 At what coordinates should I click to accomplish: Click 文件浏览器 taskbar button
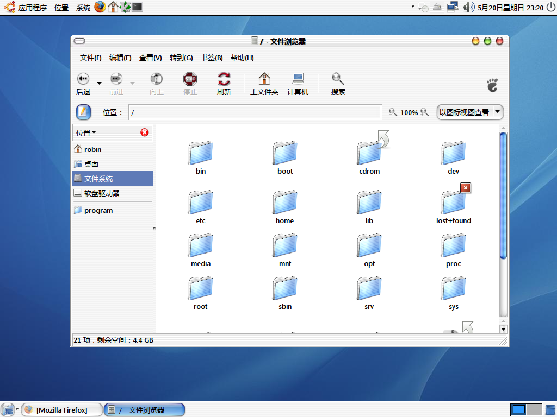click(x=144, y=410)
